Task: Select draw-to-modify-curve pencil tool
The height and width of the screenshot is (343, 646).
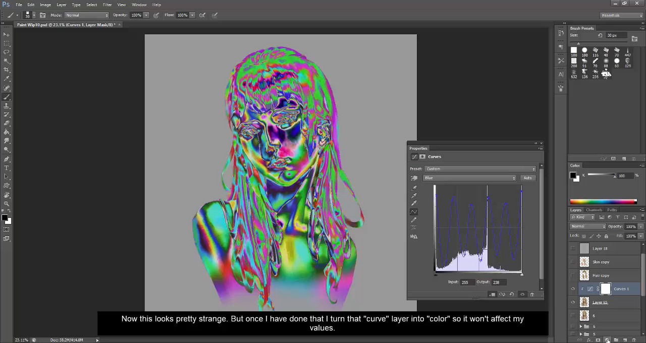Action: click(414, 220)
